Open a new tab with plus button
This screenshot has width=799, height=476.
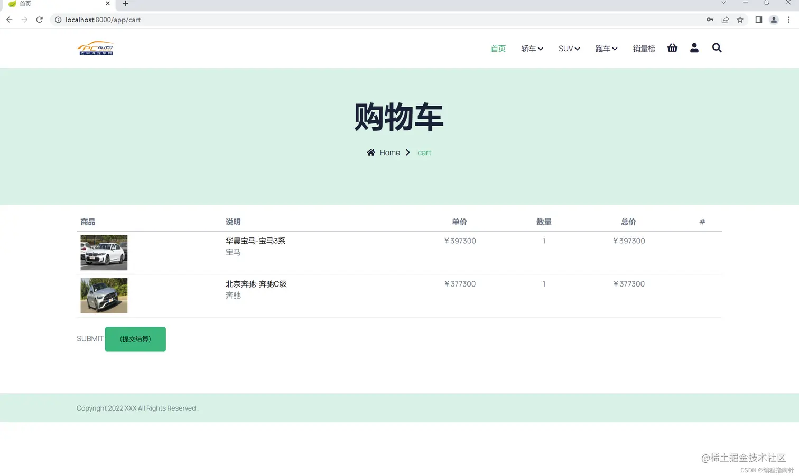125,4
